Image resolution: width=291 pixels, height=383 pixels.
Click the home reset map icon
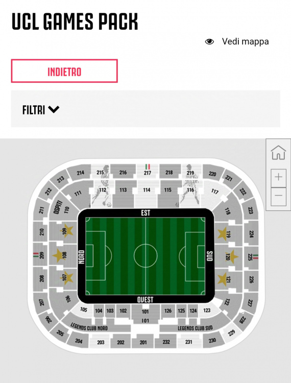[x=278, y=152]
